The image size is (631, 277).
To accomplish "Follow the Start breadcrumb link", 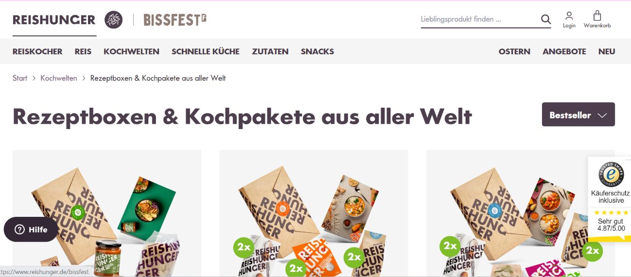I will point(20,78).
